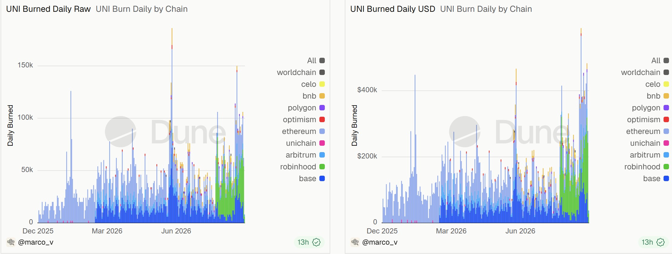Toggle the celo legend entry in right chart

(657, 84)
